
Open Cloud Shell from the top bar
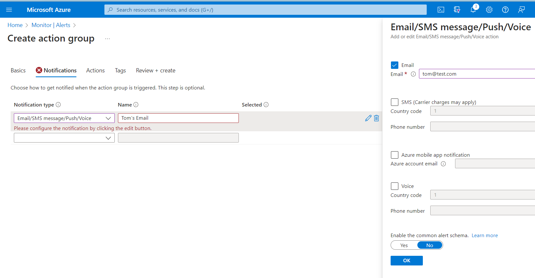click(441, 10)
